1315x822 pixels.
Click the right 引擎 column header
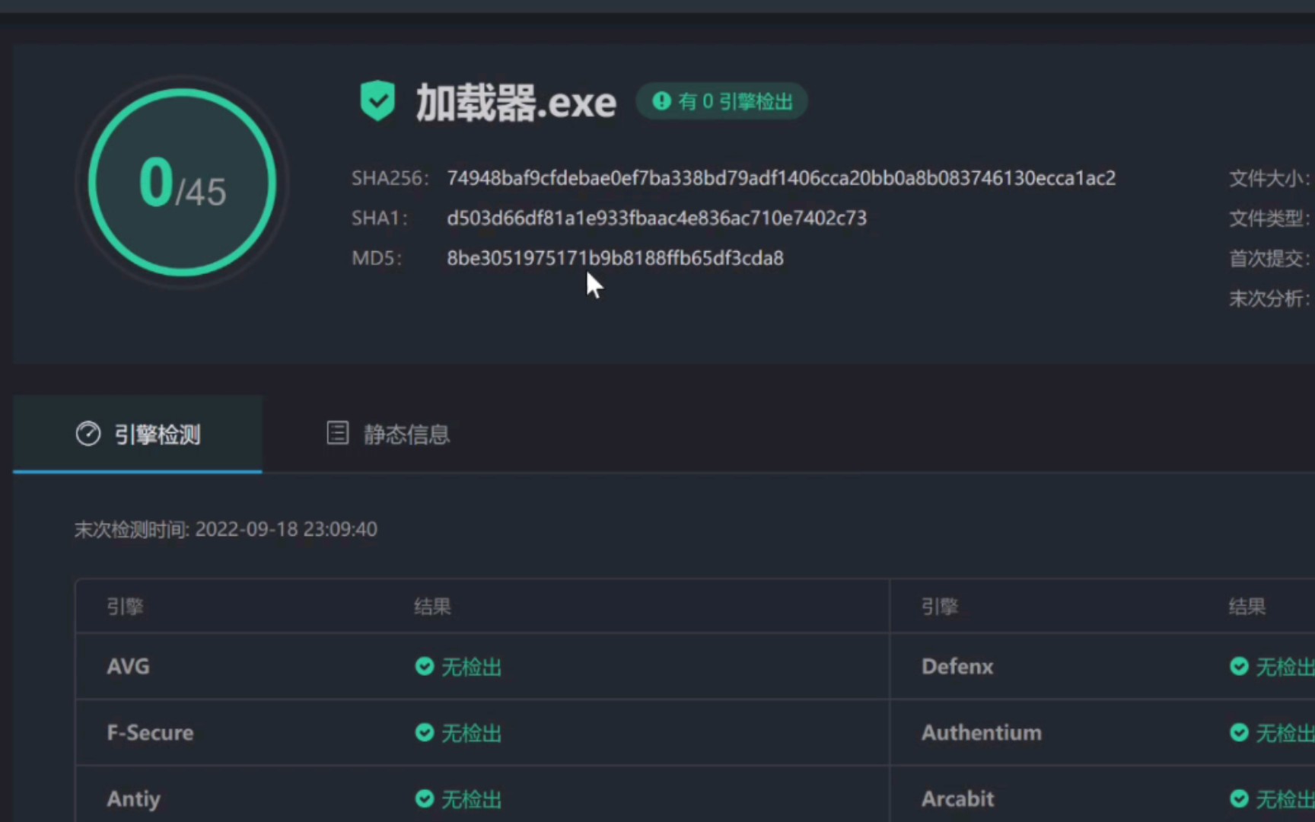click(x=940, y=607)
